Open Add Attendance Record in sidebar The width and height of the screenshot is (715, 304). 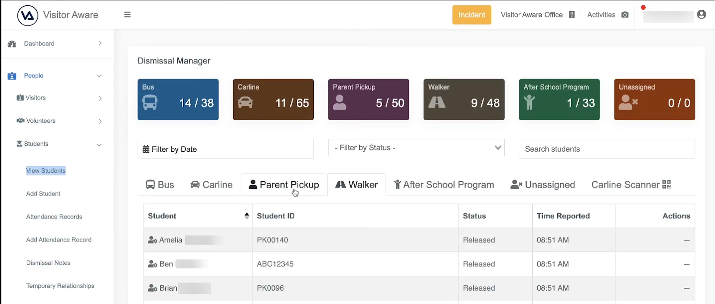pyautogui.click(x=59, y=240)
